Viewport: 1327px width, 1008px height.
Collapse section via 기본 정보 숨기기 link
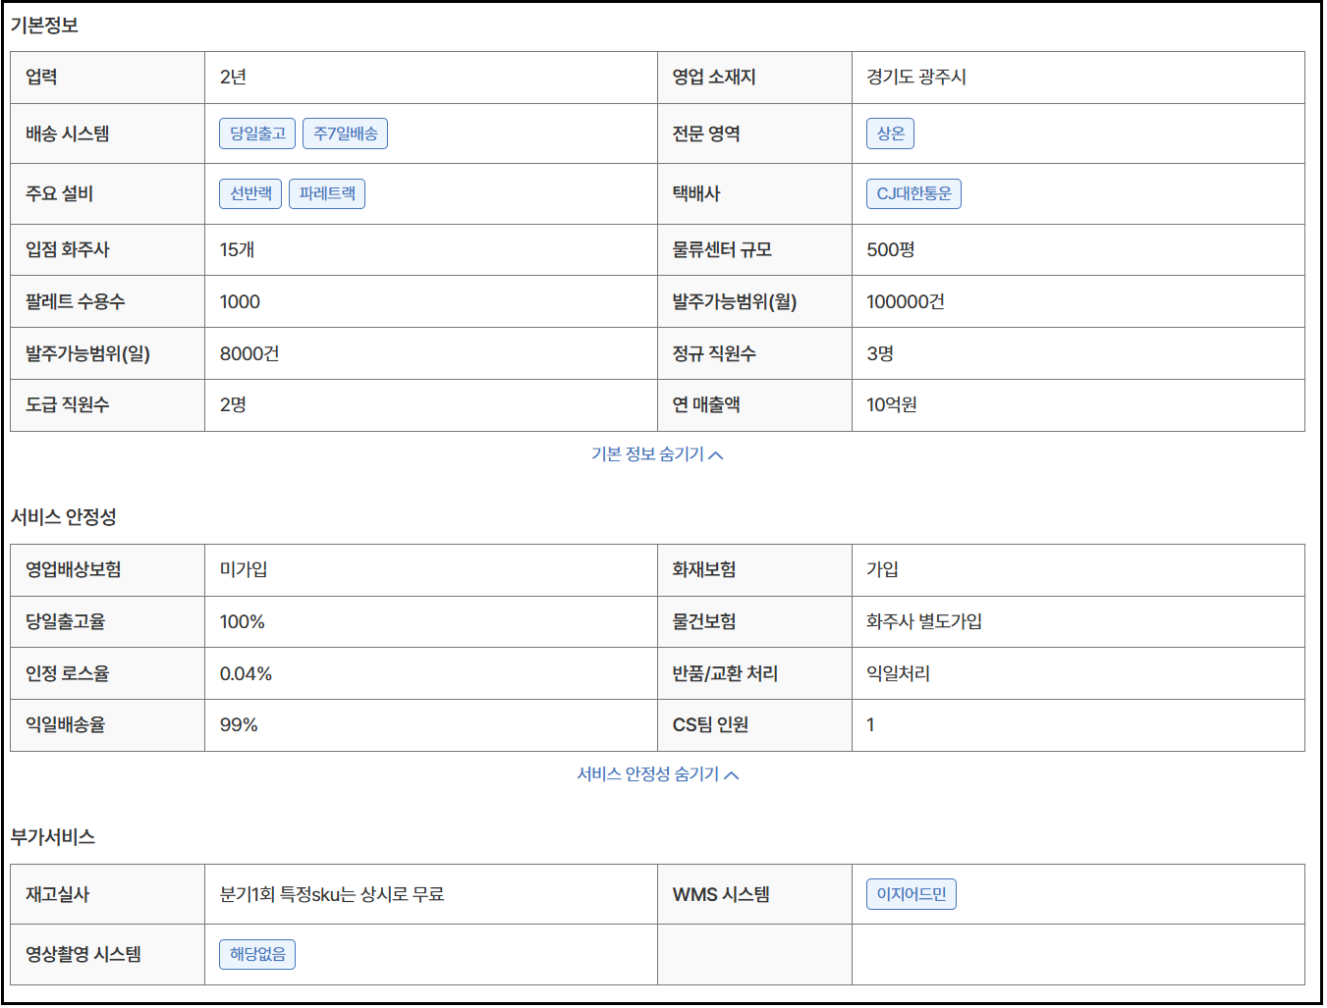[657, 454]
